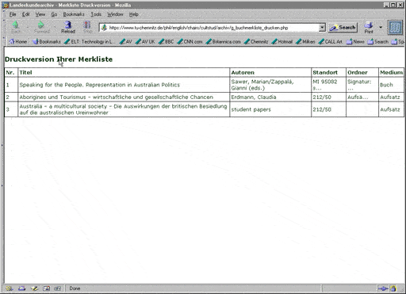
Task: Click the 'Autoren' column header
Action: click(x=243, y=72)
